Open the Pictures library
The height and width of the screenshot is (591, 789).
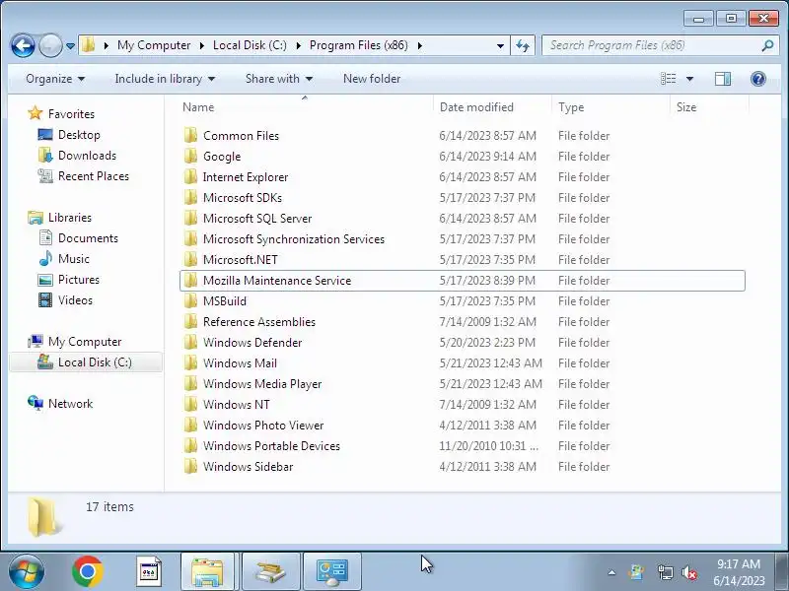[x=79, y=280]
